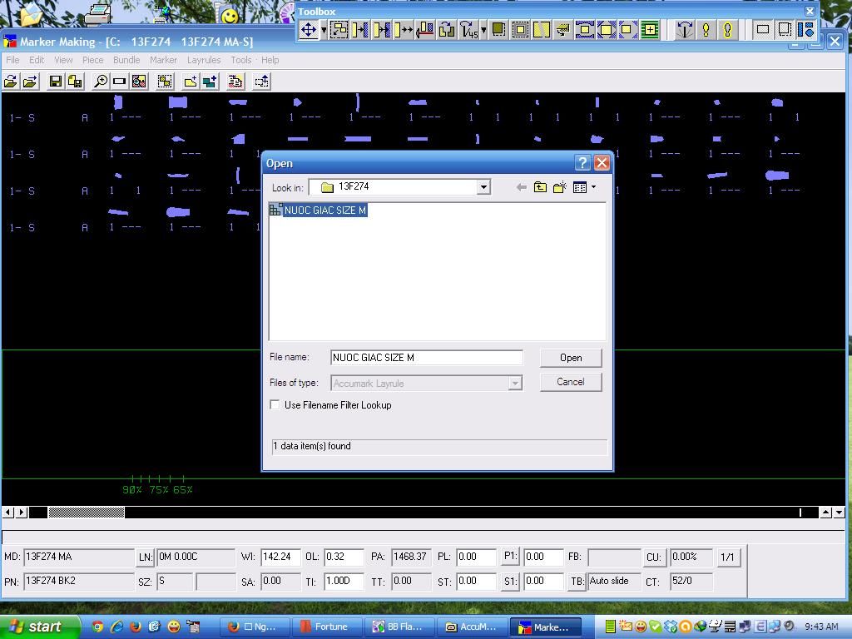Click the Toolbox dashed-box swap pieces icon

click(339, 29)
